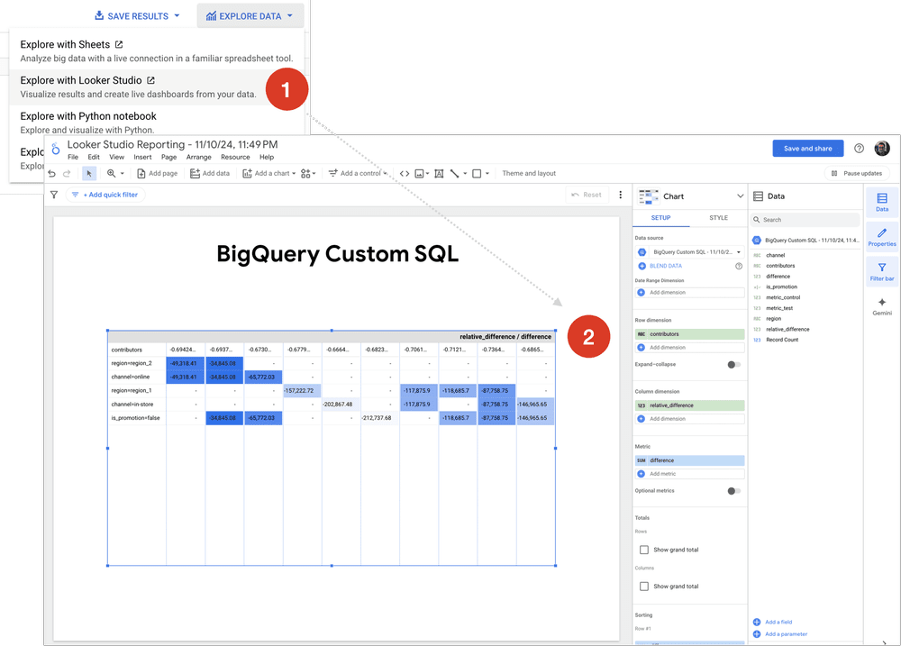Open the user account avatar
Image resolution: width=901 pixels, height=646 pixels.
[882, 149]
